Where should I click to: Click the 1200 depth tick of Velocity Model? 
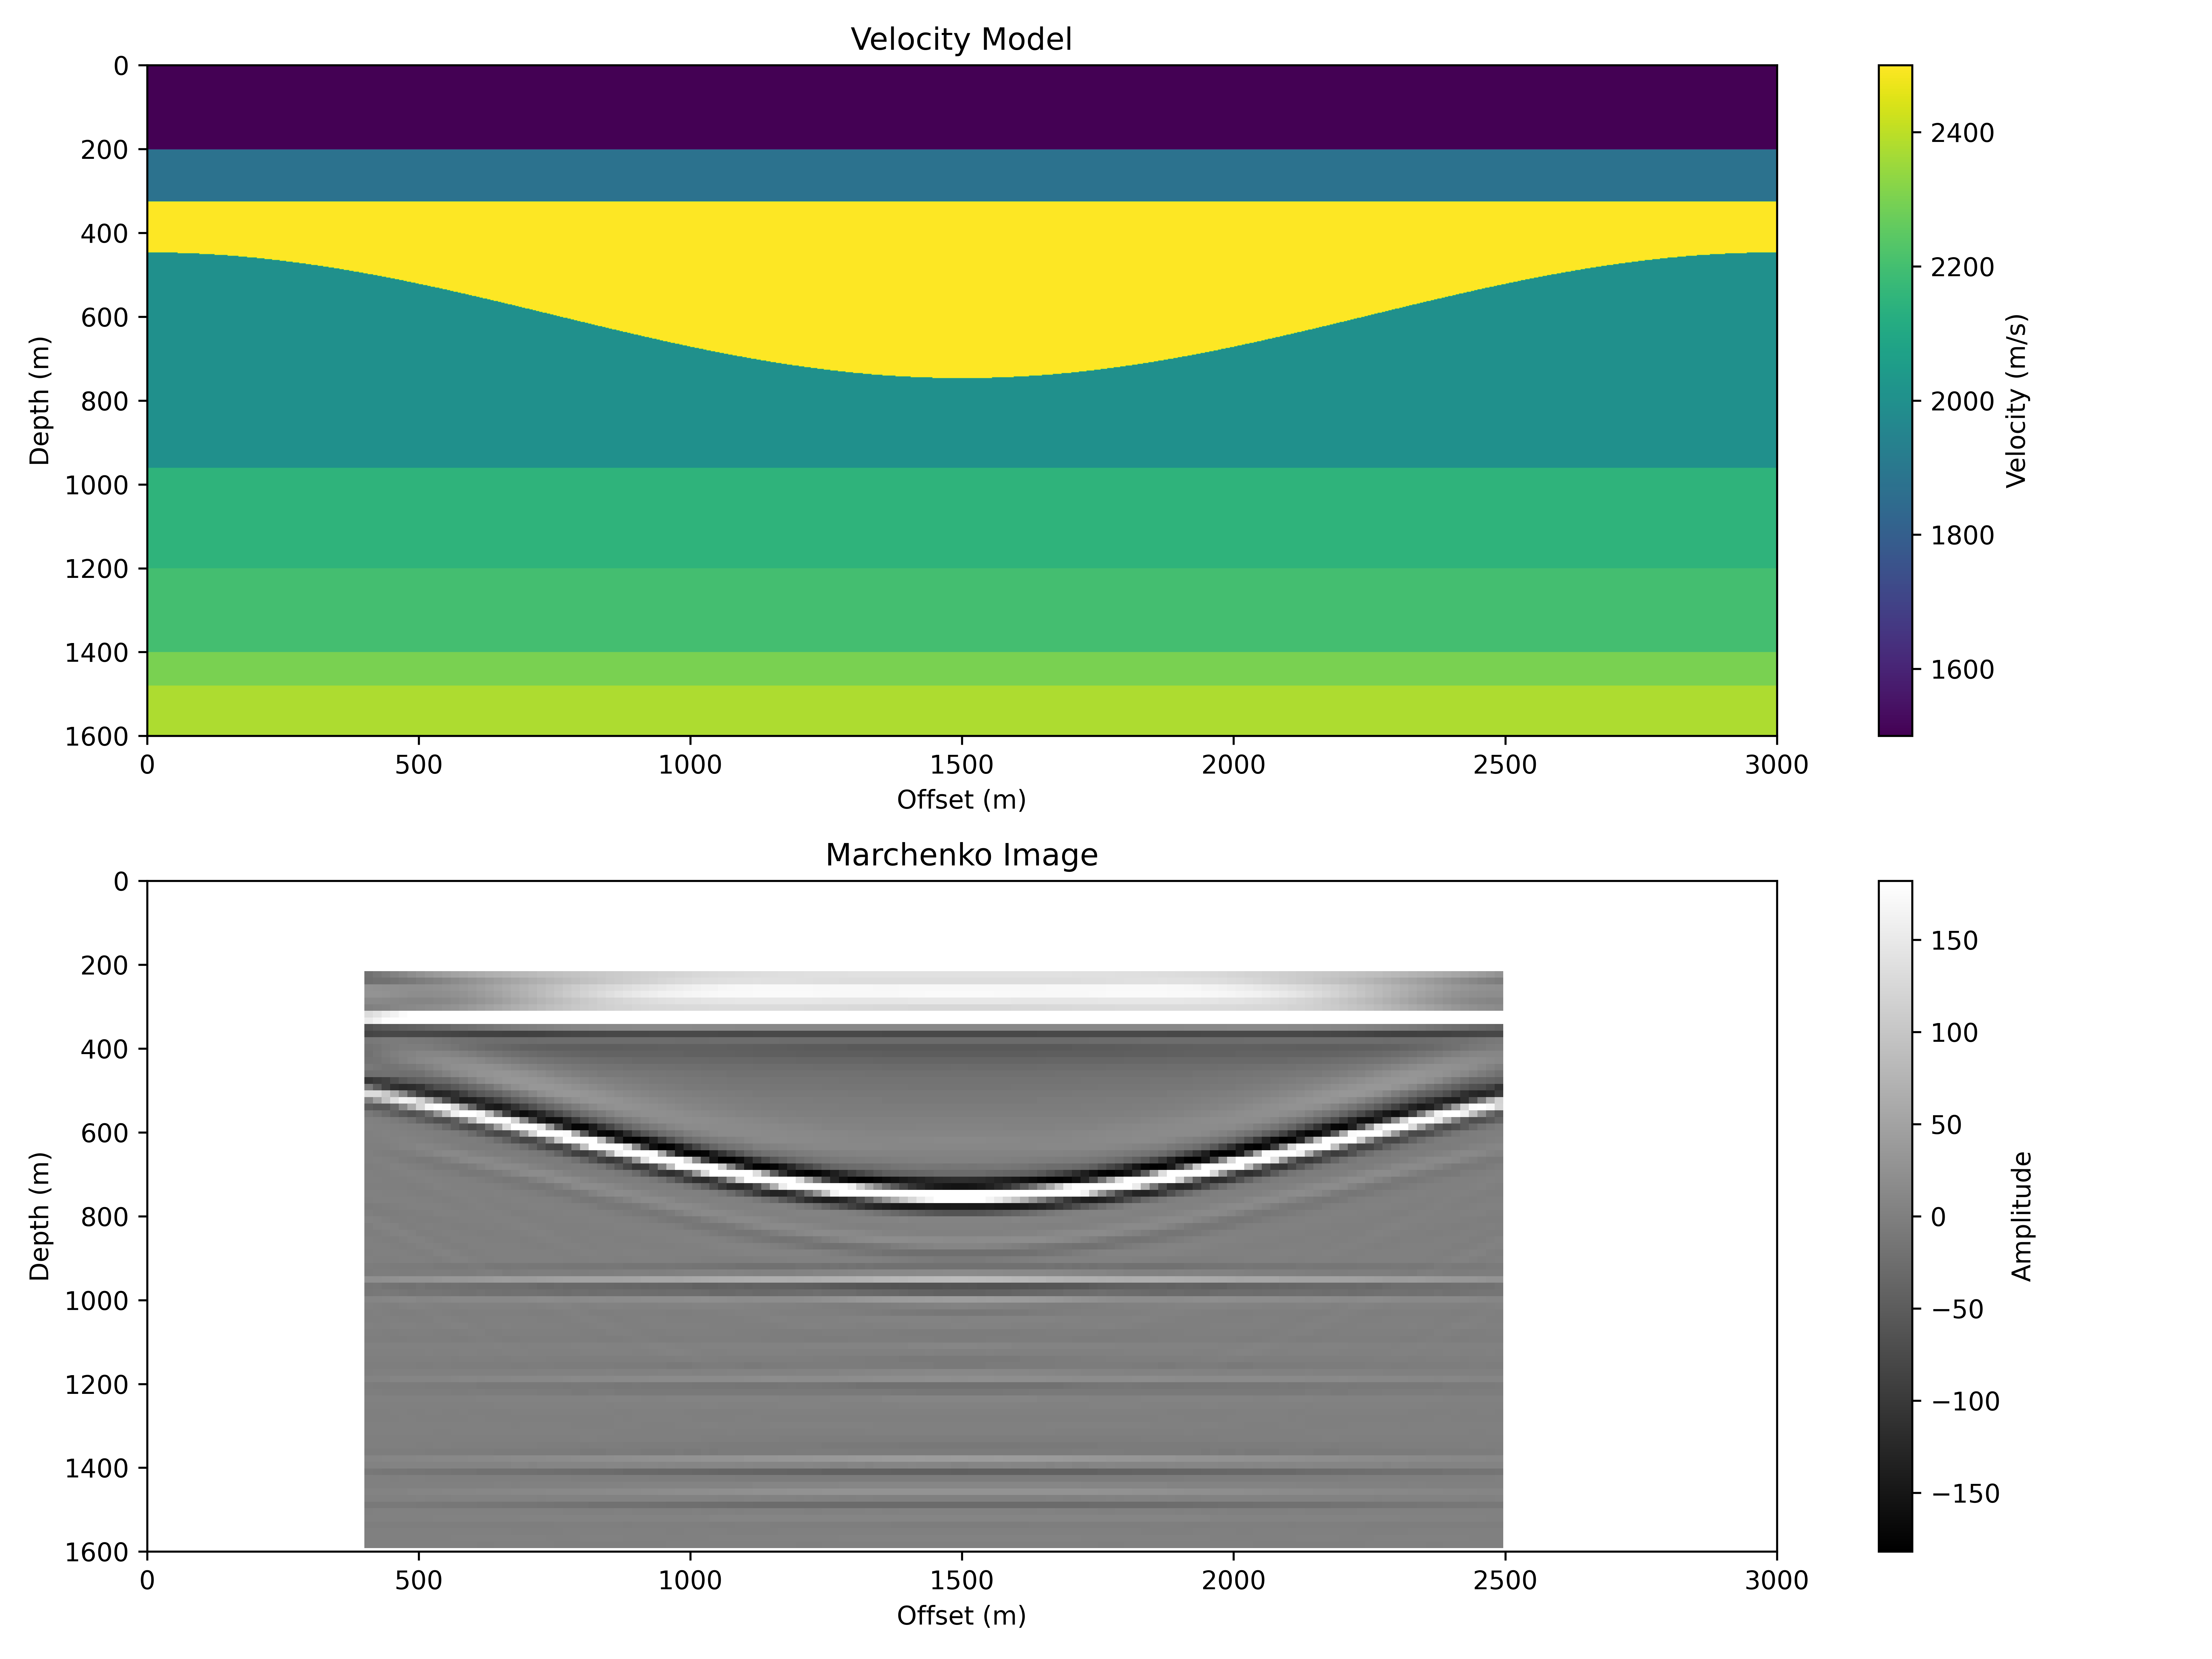[97, 569]
